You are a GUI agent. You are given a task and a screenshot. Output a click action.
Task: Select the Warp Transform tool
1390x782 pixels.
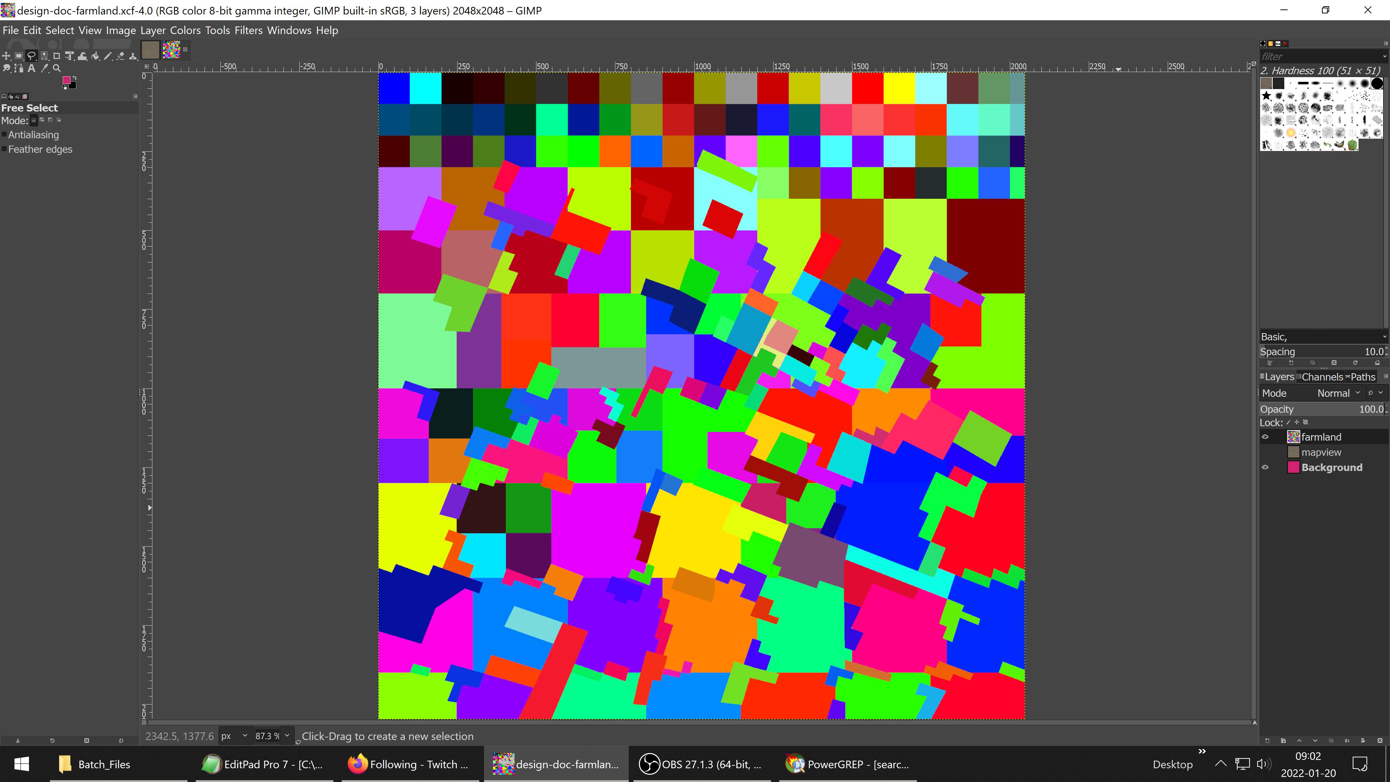[82, 56]
